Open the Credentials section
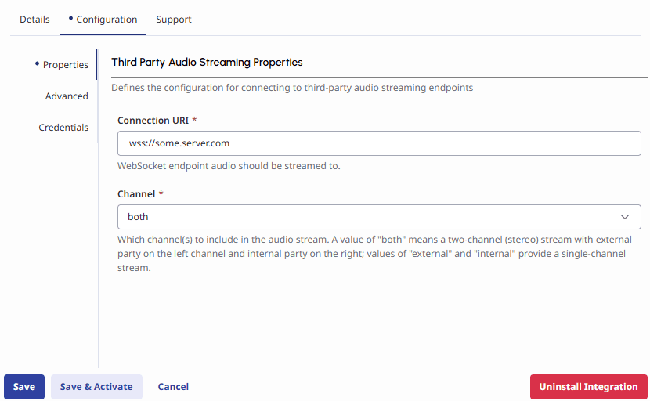 click(x=63, y=128)
